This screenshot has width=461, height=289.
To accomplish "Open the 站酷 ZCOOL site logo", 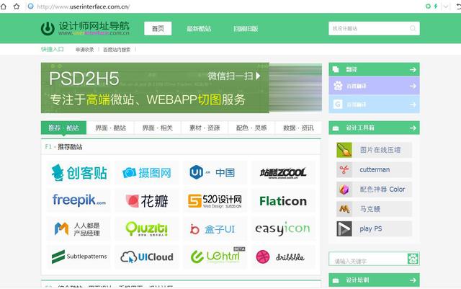I will pyautogui.click(x=283, y=172).
